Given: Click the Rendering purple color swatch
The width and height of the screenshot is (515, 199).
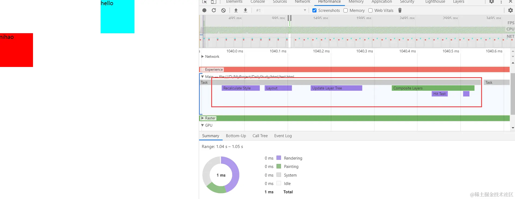Looking at the screenshot, I should coord(279,158).
